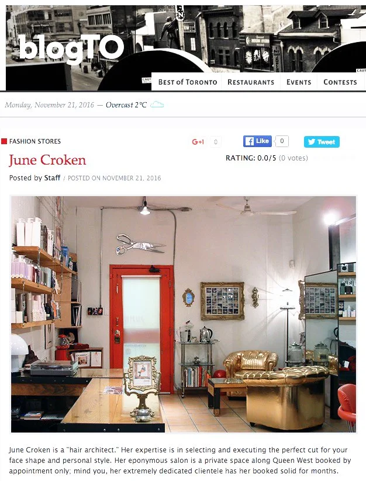Click the Facebook like count bubble

[x=282, y=141]
